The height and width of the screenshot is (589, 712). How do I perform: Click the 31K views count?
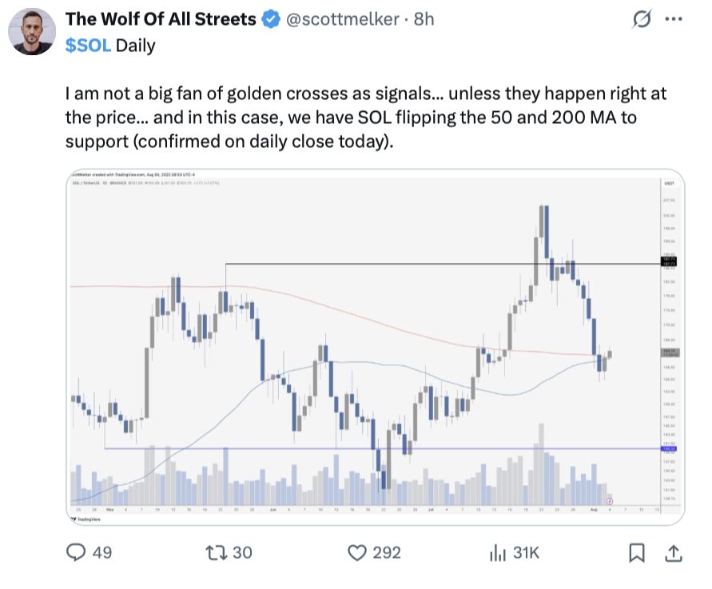point(525,552)
